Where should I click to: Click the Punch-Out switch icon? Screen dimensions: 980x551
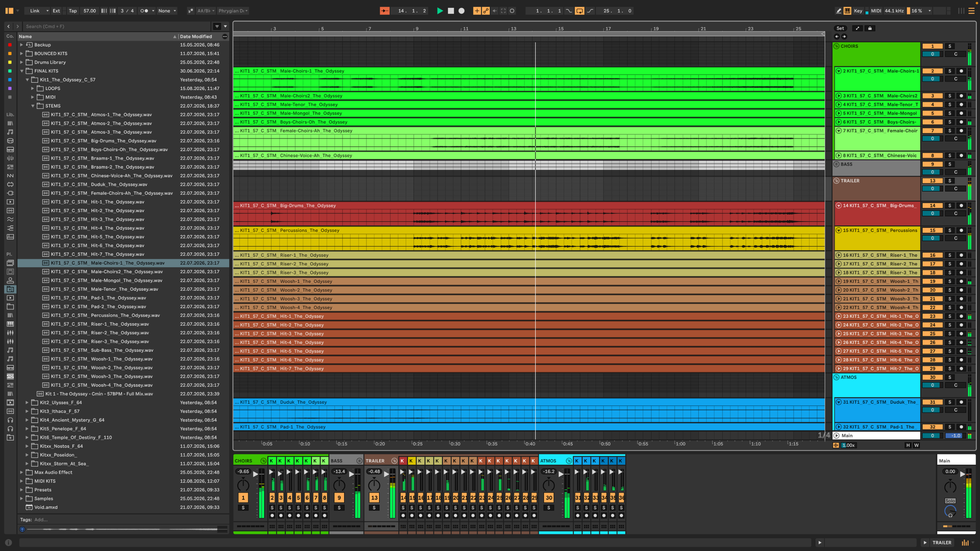pos(590,11)
